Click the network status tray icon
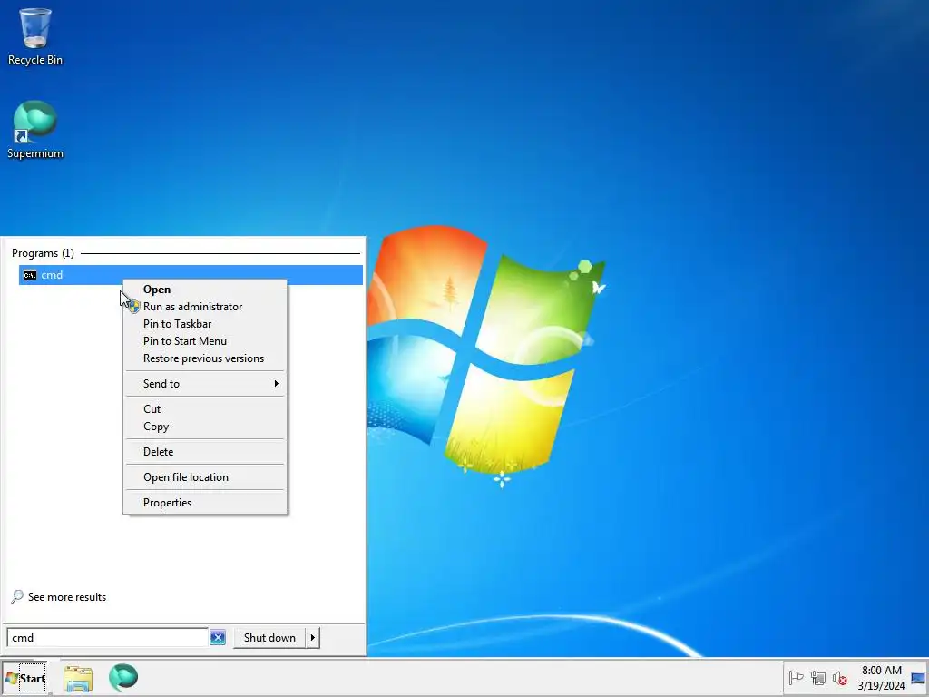This screenshot has width=929, height=697. pos(818,677)
